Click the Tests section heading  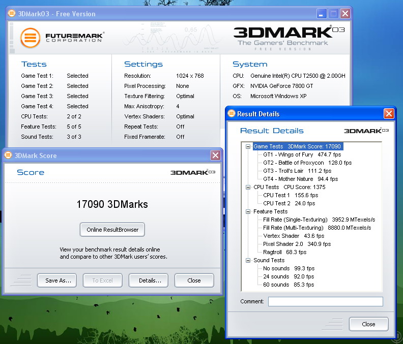coord(34,64)
